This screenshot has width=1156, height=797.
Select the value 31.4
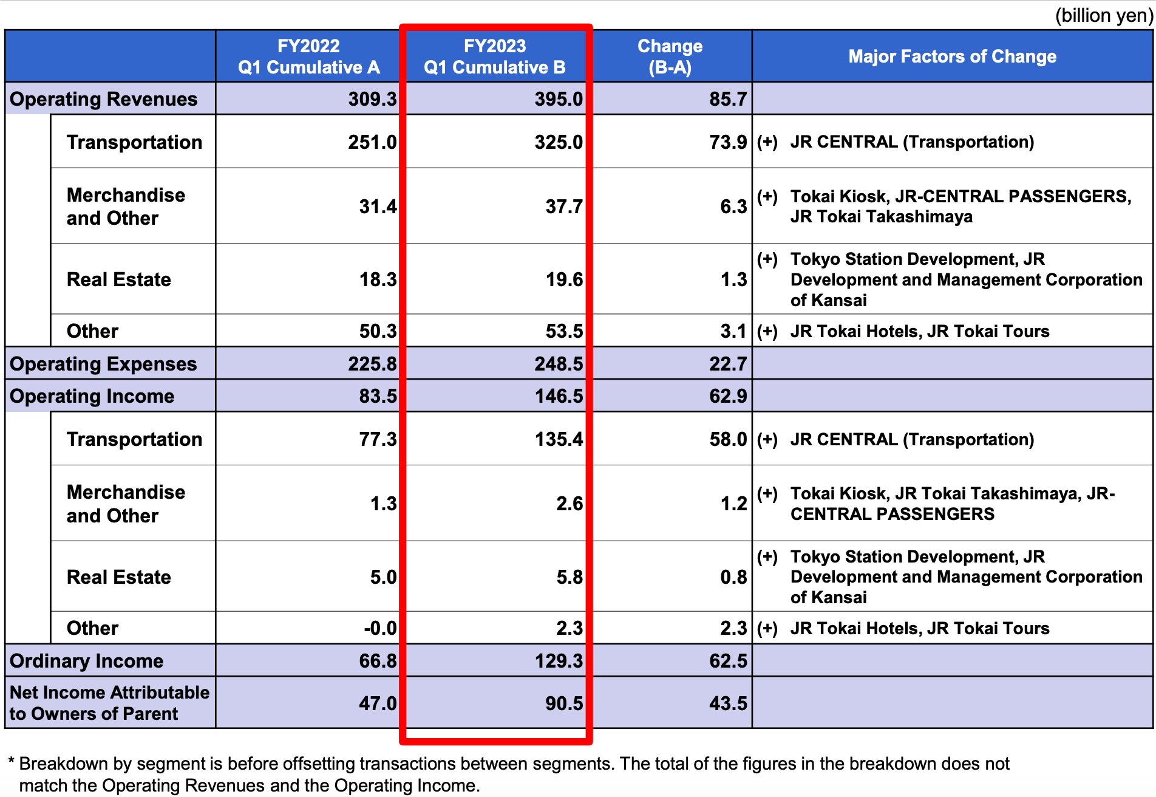[x=378, y=207]
